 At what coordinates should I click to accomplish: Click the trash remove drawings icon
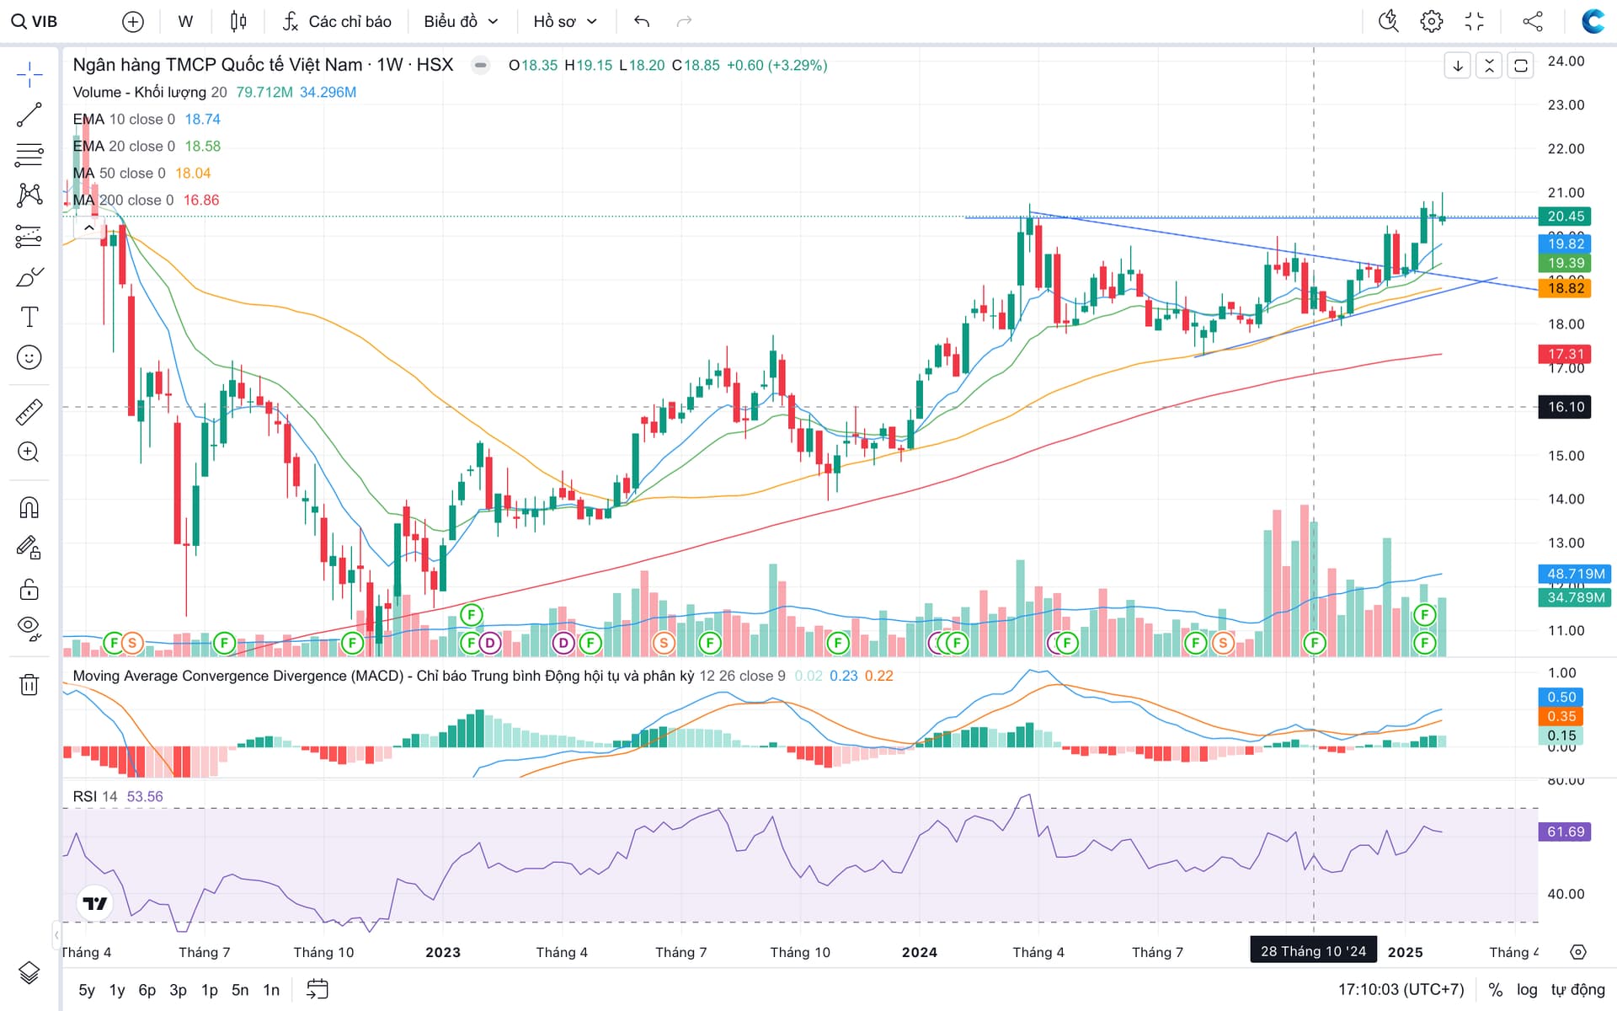pyautogui.click(x=29, y=684)
